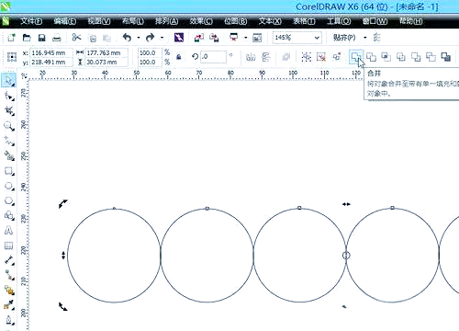Viewport: 459px width, 331px height.
Task: Select the Zoom tool in the toolbox
Action: [x=8, y=125]
